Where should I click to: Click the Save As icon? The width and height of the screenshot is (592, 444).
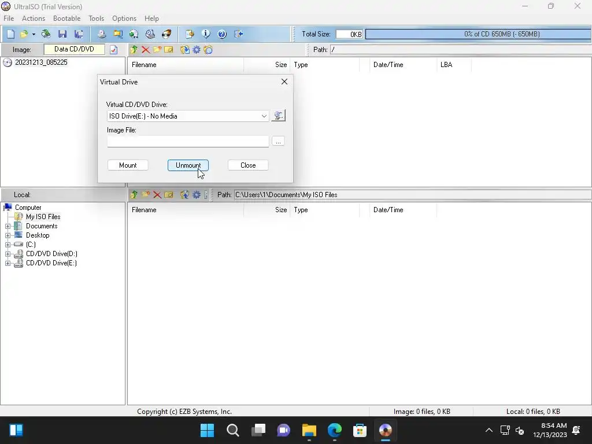pos(79,34)
